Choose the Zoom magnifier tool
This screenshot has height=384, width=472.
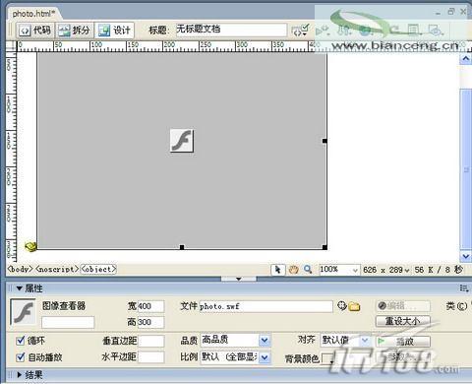click(x=308, y=270)
